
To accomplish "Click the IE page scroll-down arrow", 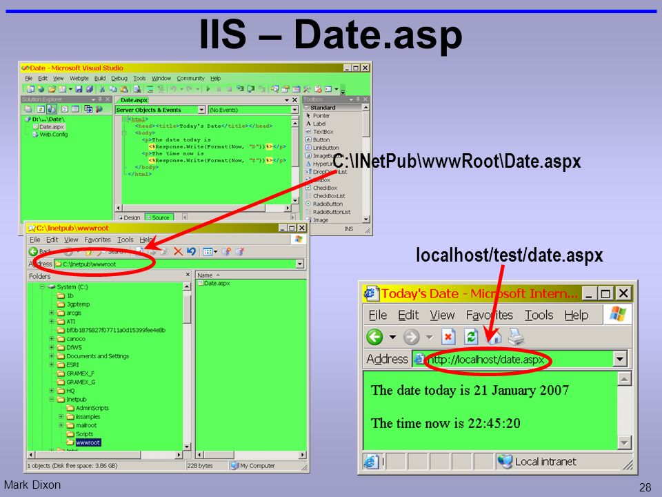I will [x=624, y=442].
